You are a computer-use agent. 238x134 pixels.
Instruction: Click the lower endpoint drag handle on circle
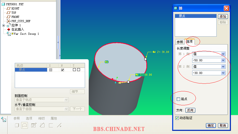point(128,82)
